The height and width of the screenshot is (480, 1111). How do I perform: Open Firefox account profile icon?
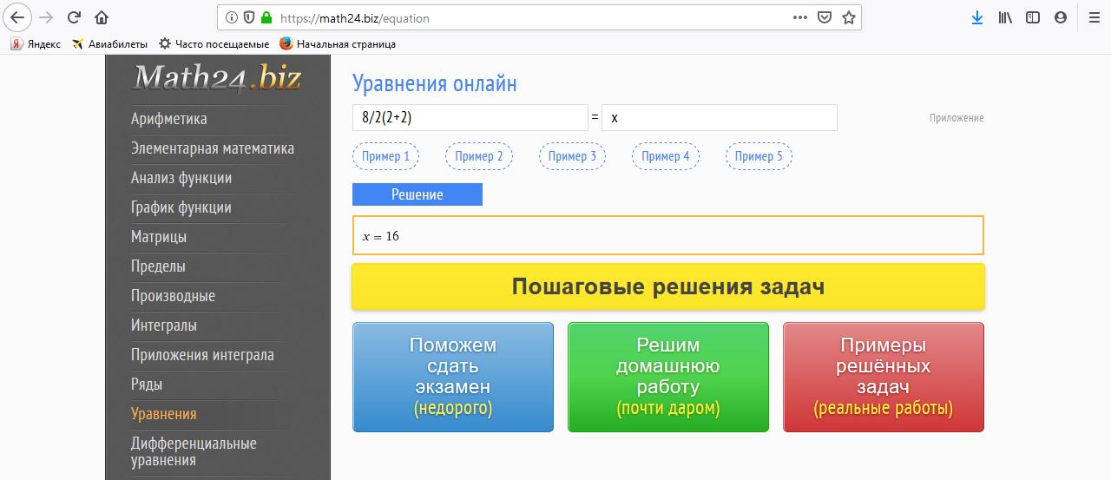[x=1060, y=17]
